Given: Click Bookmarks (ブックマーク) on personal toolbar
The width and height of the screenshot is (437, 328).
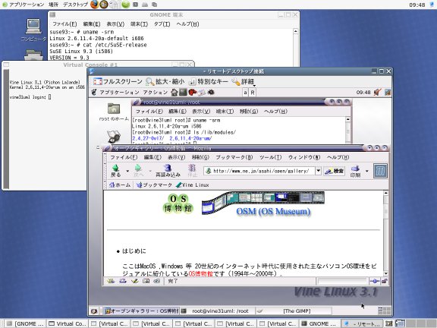Looking at the screenshot, I should (154, 185).
